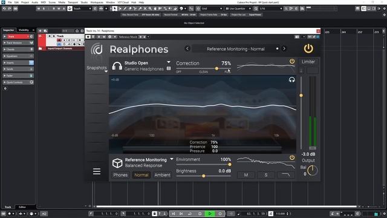This screenshot has width=387, height=218.
Task: Click the Play button in transport bar
Action: point(210,214)
